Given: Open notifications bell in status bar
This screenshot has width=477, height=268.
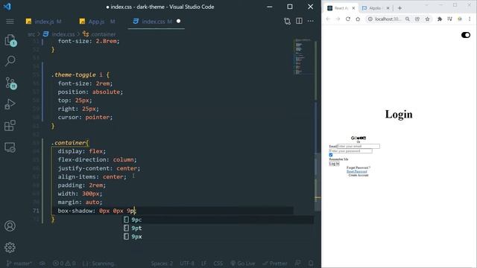Looking at the screenshot, I should coord(311,264).
